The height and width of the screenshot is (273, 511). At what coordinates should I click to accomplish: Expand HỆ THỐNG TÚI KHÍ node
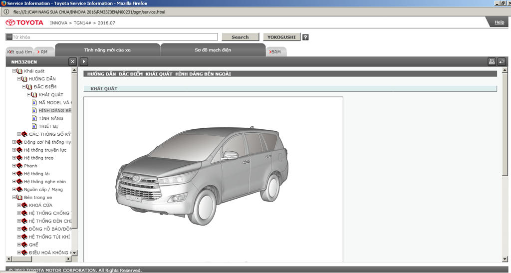coord(19,237)
